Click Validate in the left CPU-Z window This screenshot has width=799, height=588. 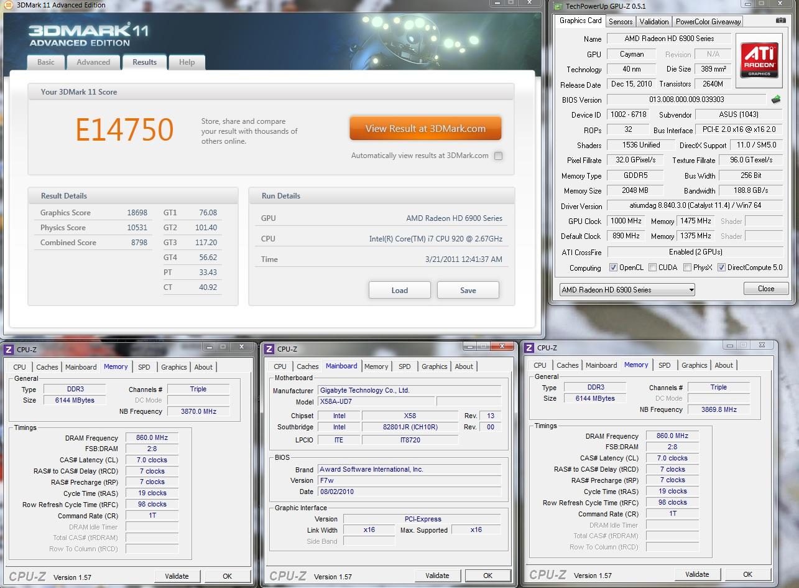pyautogui.click(x=177, y=576)
